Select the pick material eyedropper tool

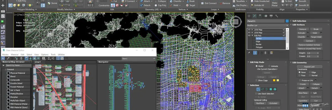click(x=8, y=58)
